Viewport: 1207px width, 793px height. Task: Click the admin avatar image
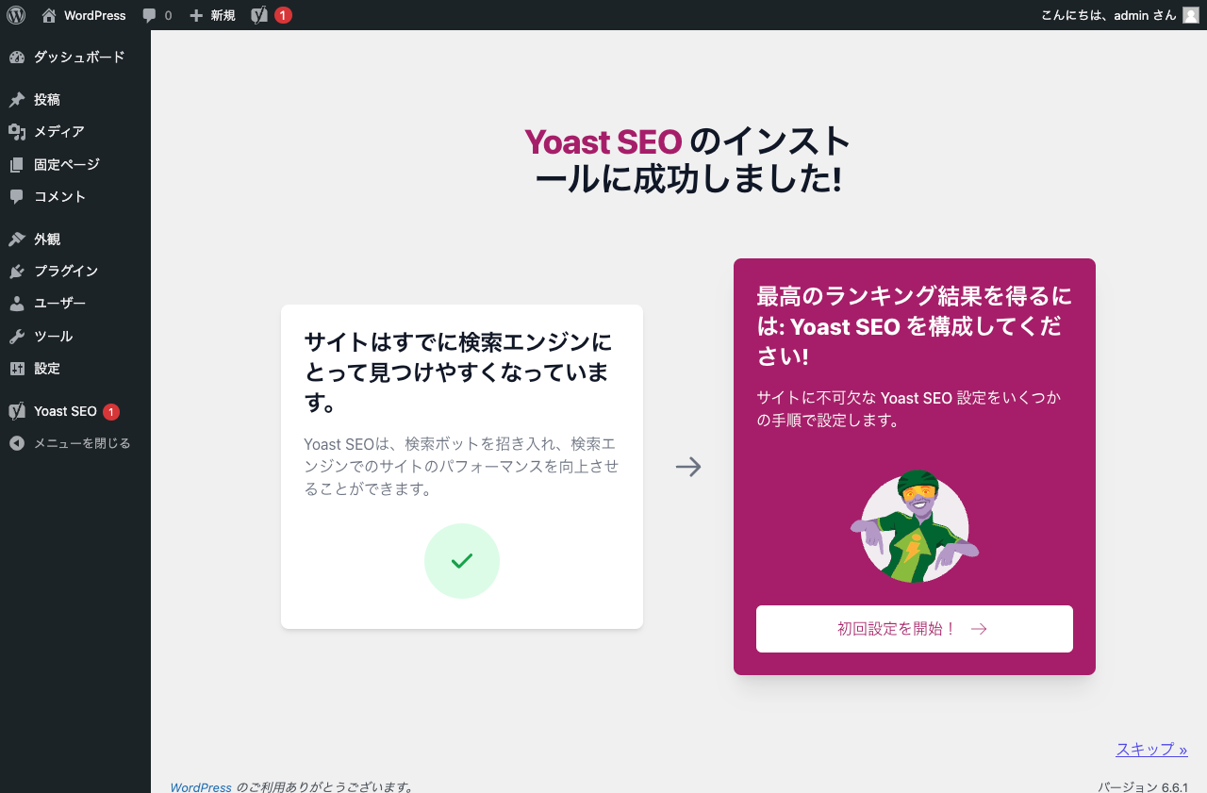pyautogui.click(x=1191, y=15)
